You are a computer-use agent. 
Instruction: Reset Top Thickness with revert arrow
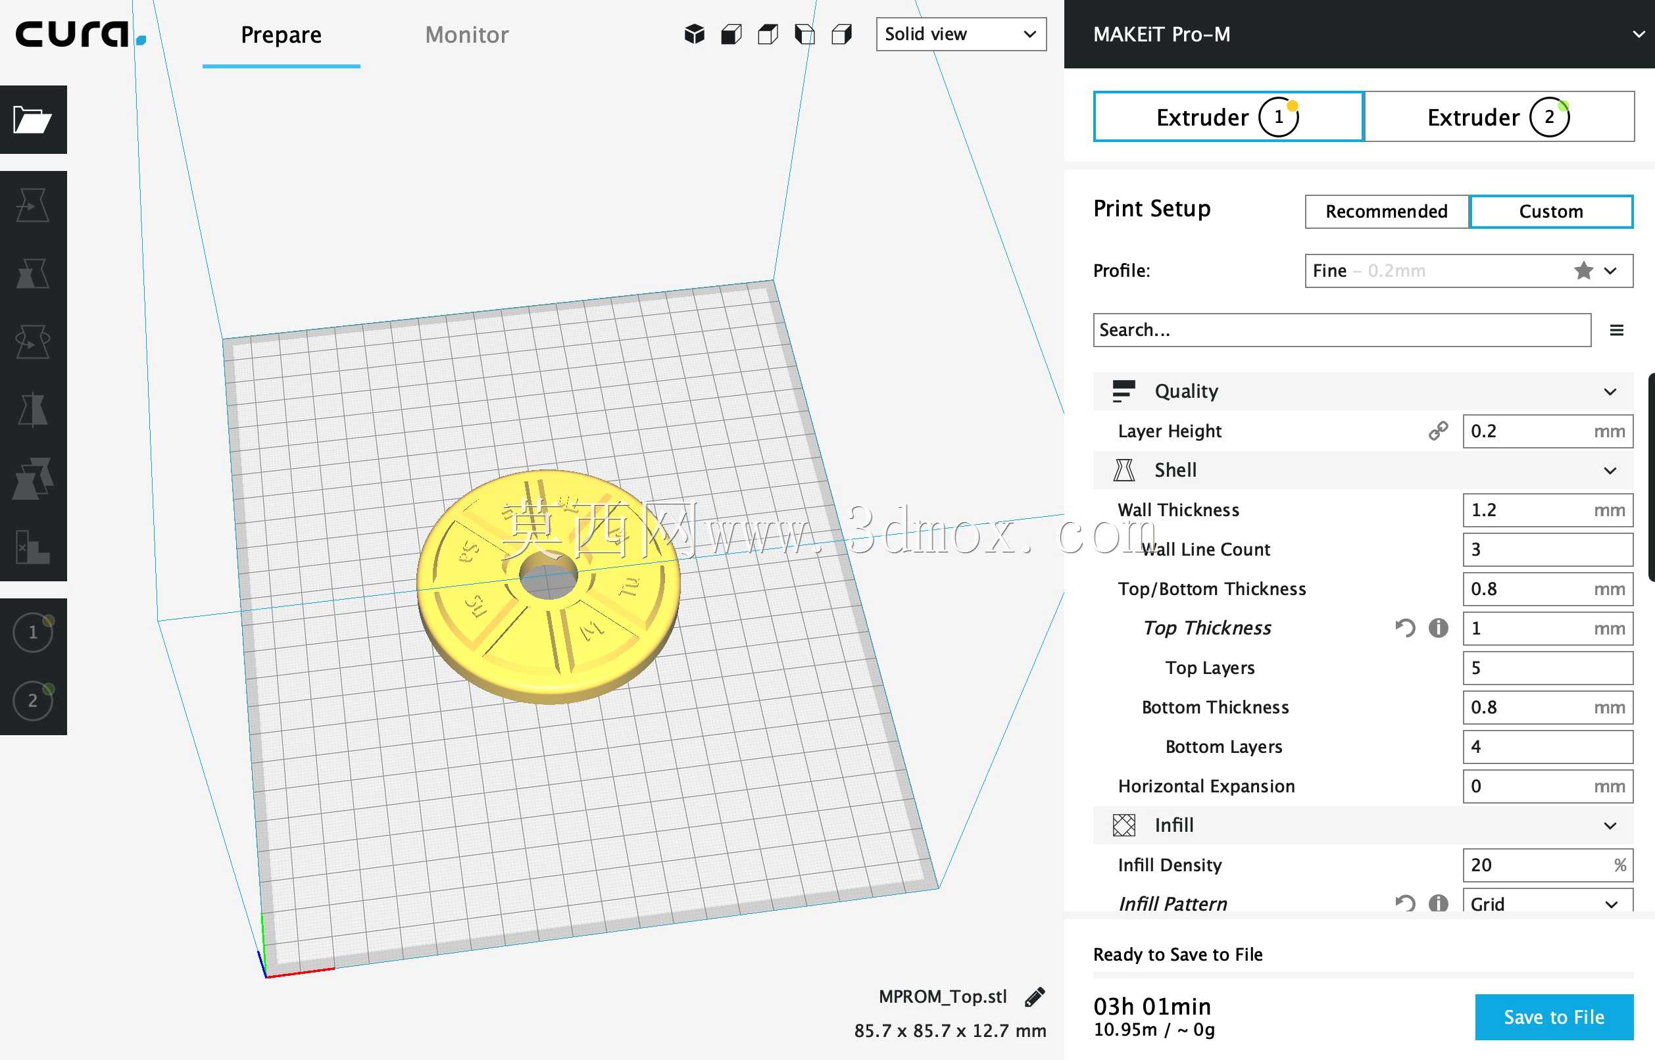click(x=1405, y=628)
